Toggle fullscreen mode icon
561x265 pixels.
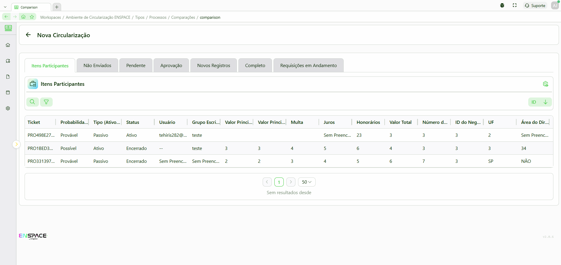(514, 6)
